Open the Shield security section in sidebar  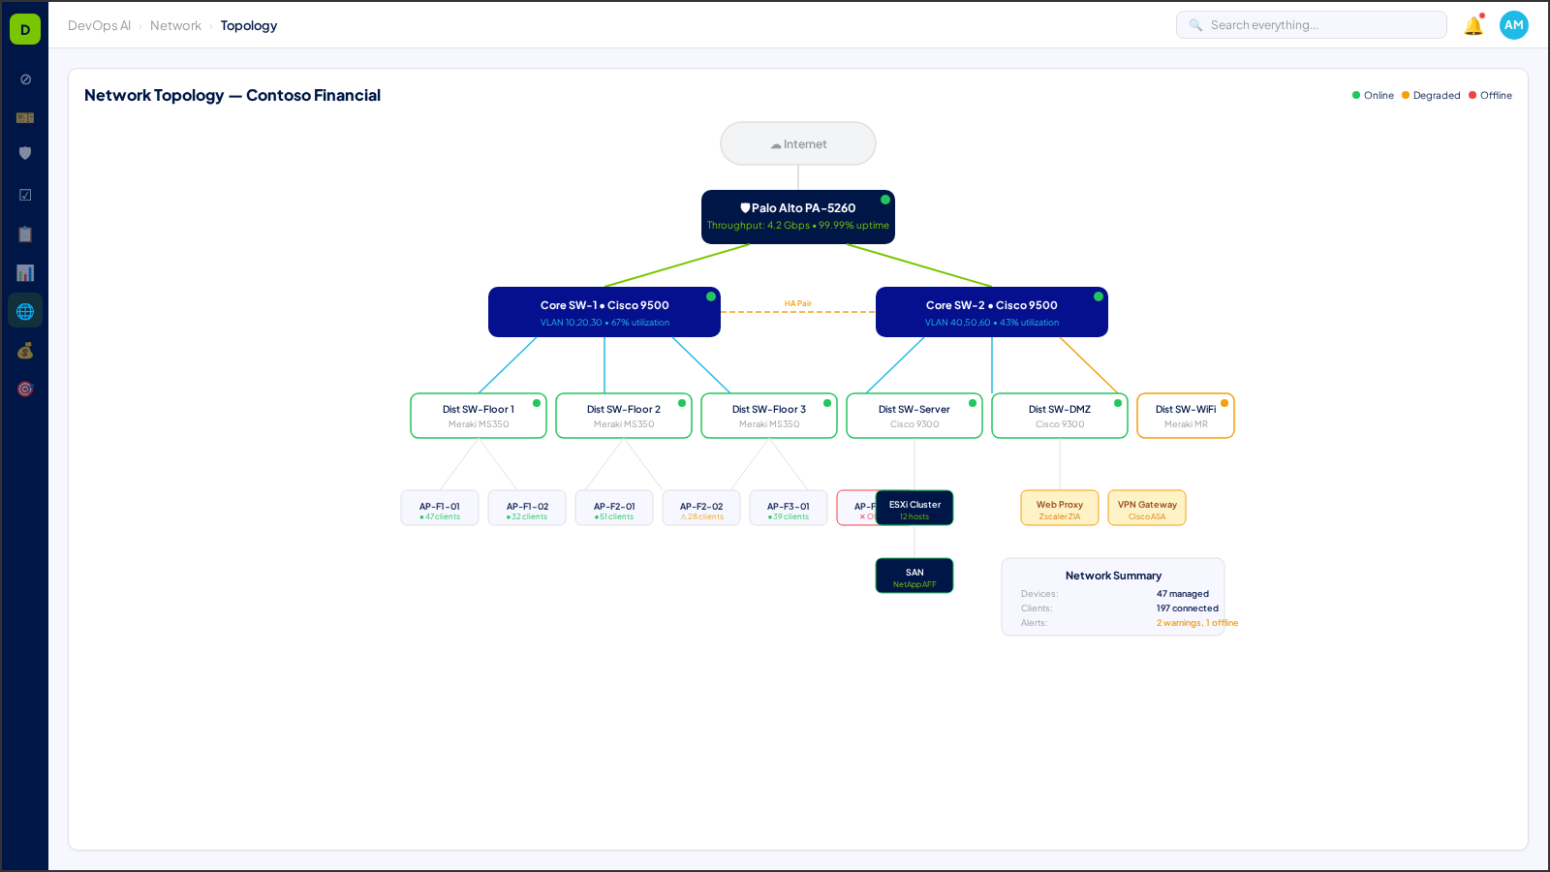(25, 152)
